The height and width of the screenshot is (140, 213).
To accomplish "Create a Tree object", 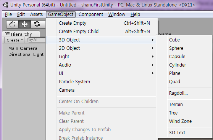I will (x=184, y=113).
